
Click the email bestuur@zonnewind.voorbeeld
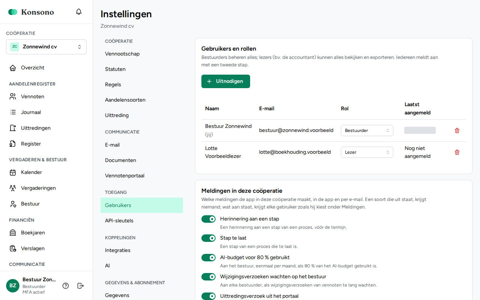(x=296, y=130)
